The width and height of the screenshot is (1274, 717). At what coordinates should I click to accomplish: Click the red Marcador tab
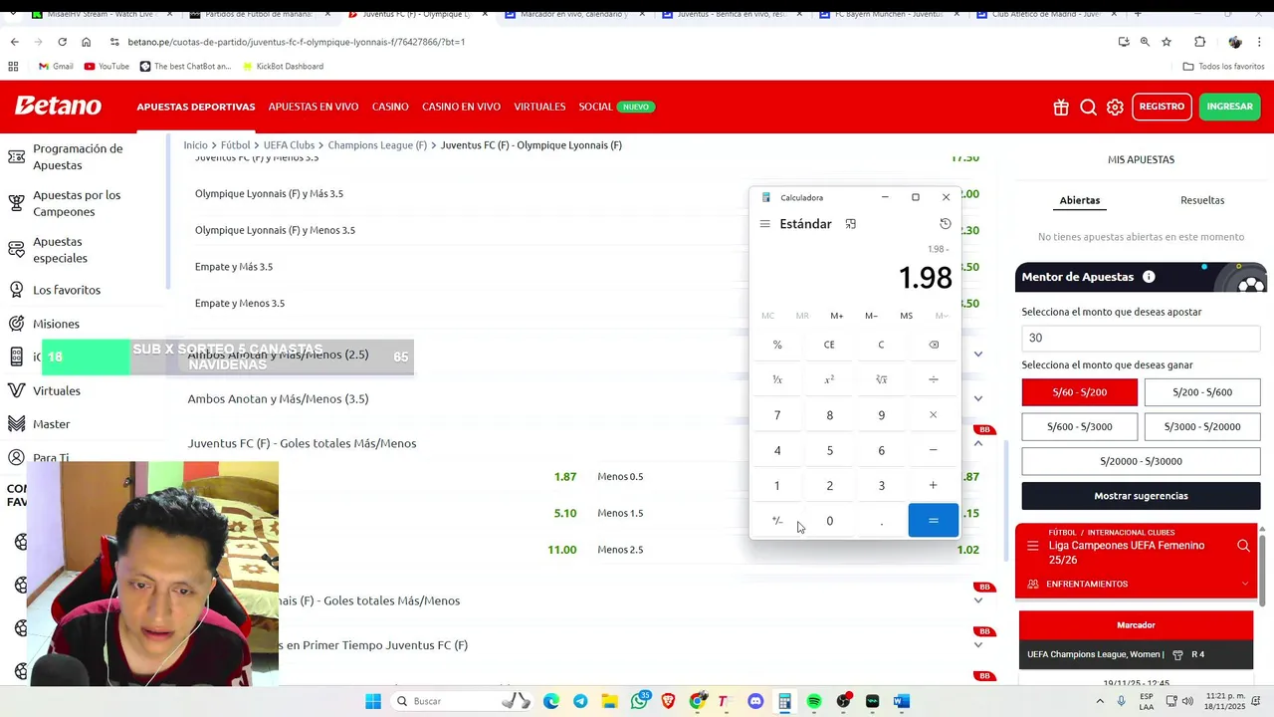tap(1136, 625)
